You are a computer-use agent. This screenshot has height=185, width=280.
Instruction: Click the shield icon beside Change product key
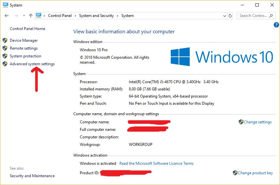click(235, 173)
